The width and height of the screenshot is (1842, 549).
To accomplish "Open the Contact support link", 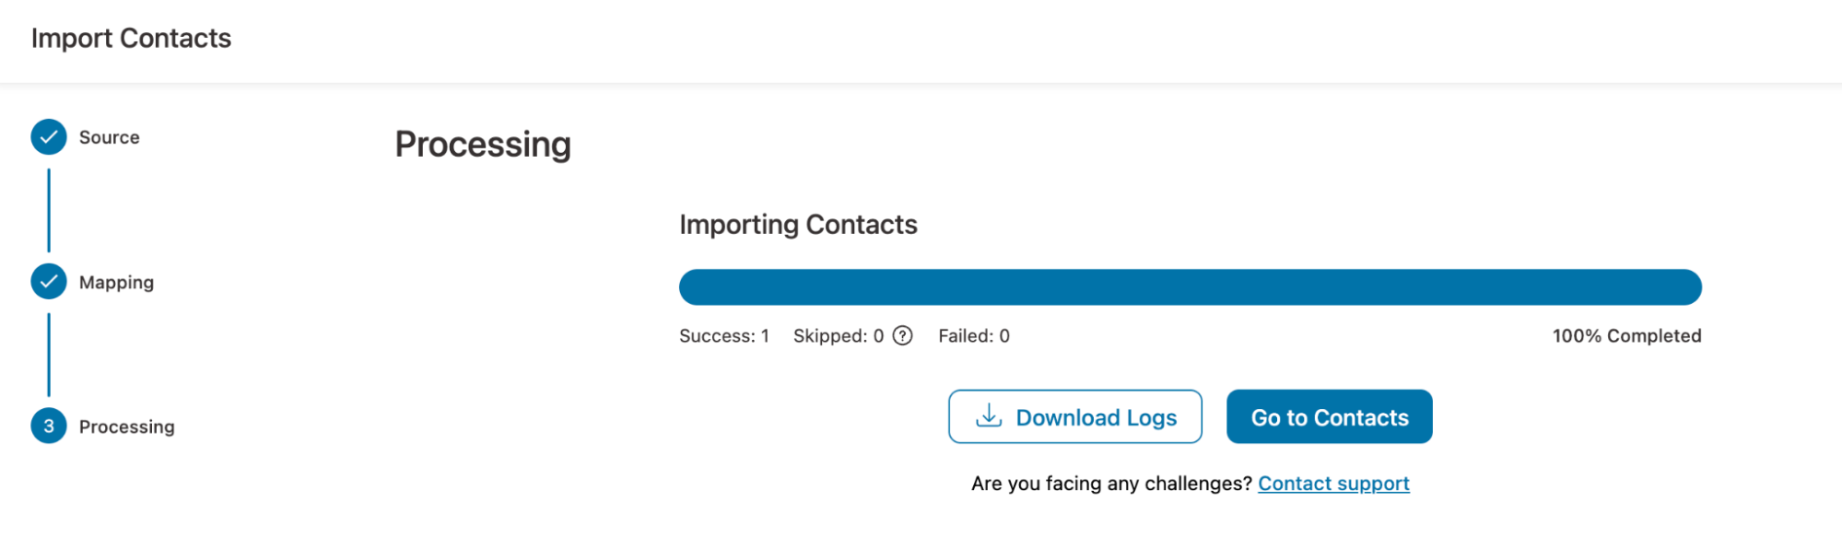I will (x=1333, y=483).
